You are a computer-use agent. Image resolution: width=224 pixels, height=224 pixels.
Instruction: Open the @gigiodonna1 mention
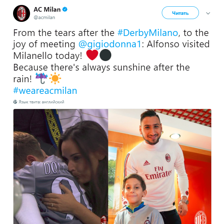click(x=110, y=44)
